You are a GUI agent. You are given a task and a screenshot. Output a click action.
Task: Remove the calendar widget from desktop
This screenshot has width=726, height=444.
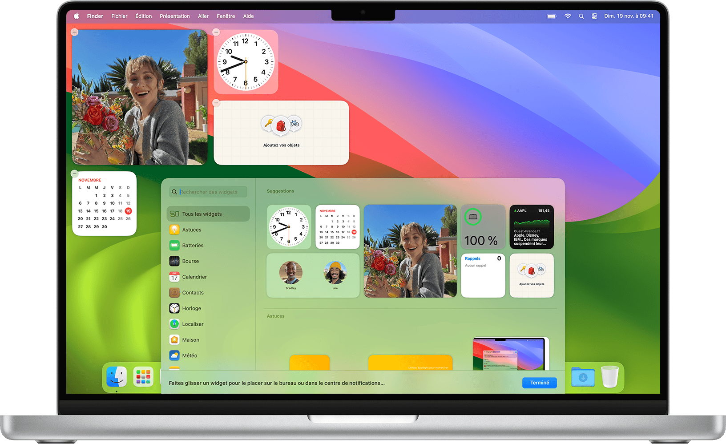point(75,174)
